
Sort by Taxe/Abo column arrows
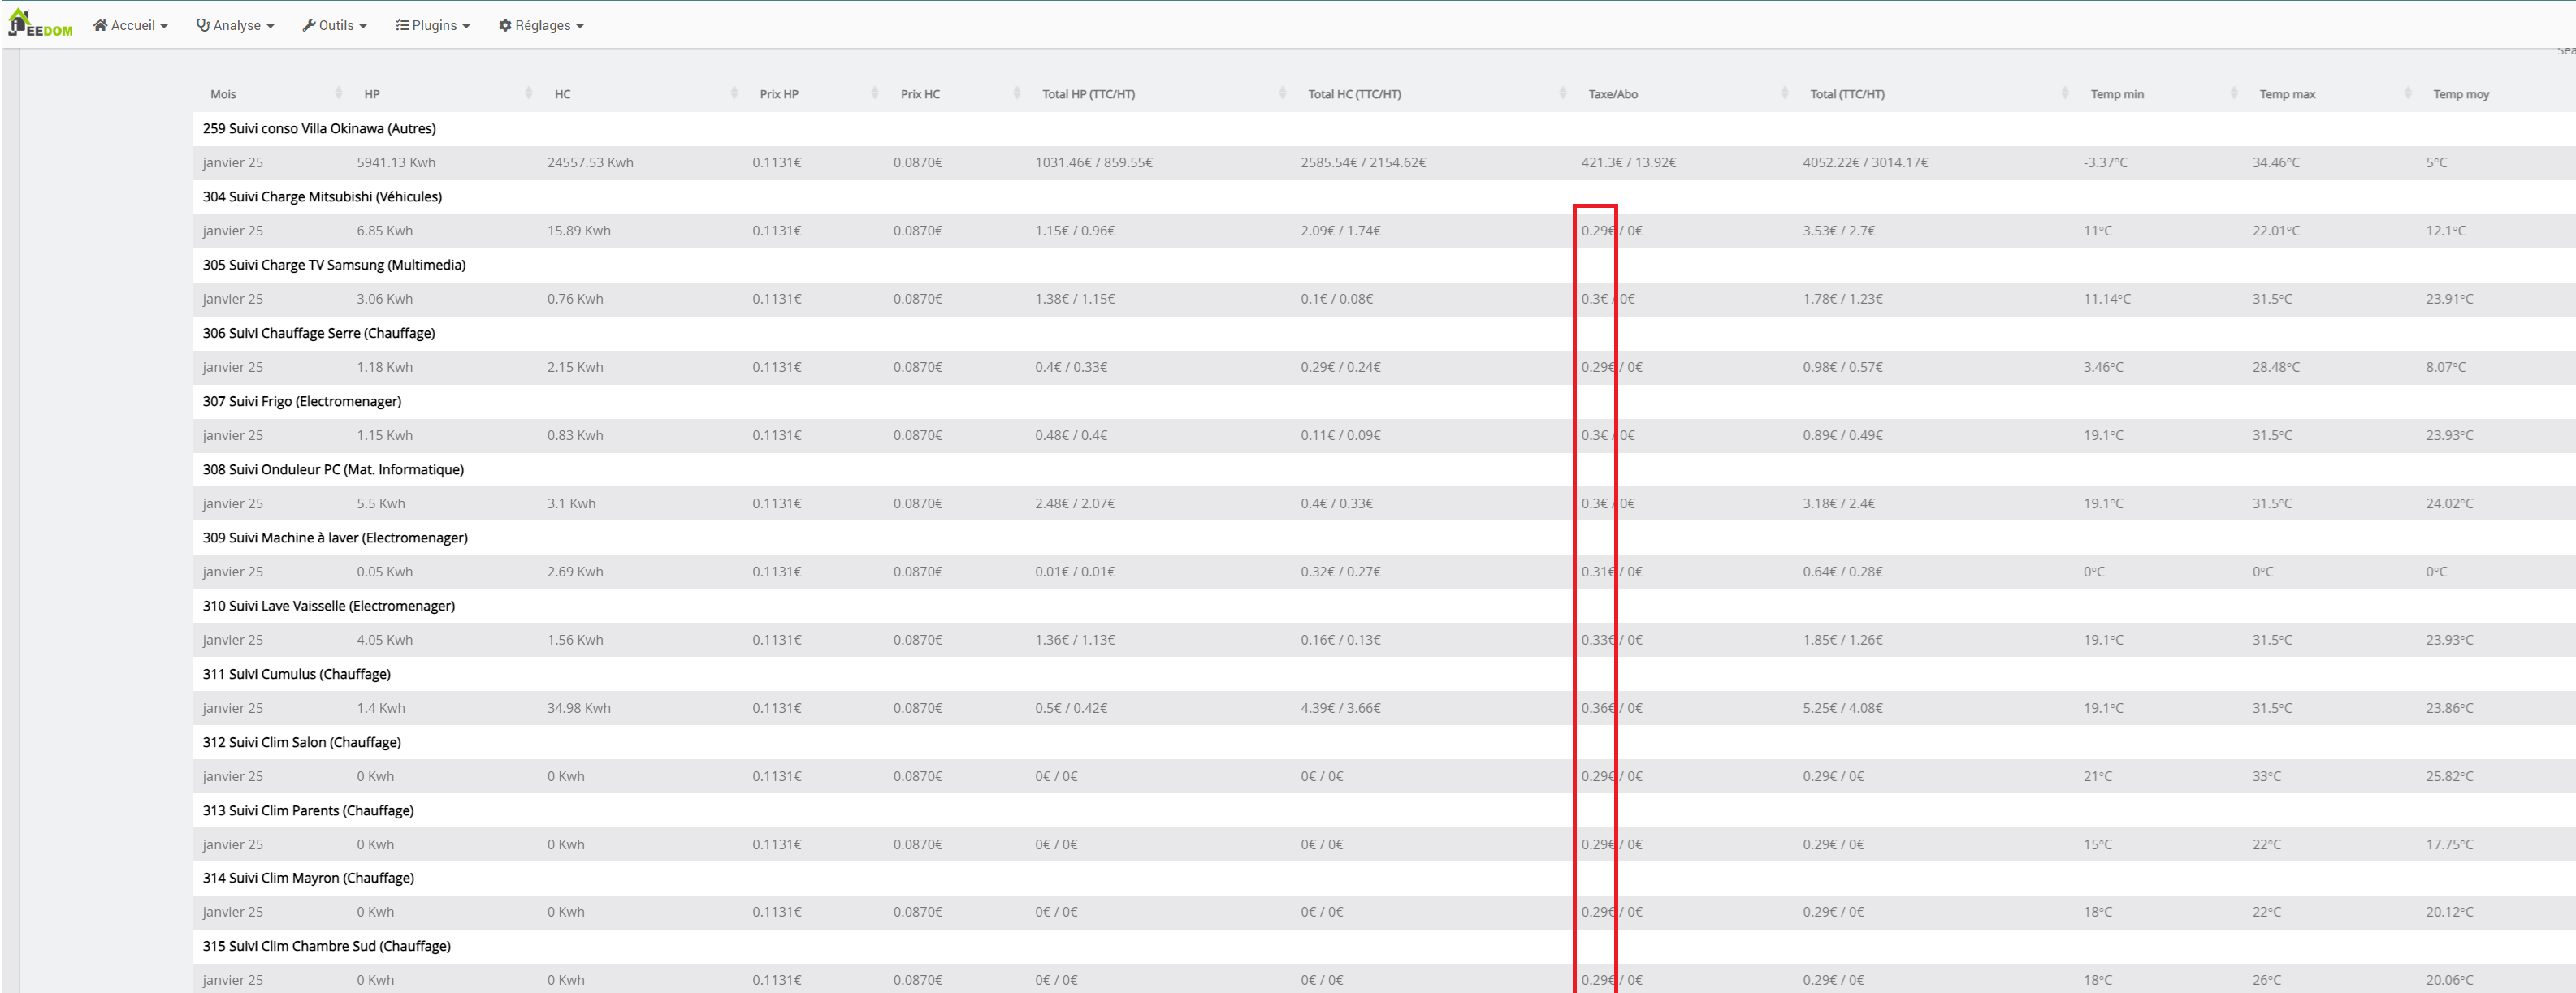tap(1785, 94)
